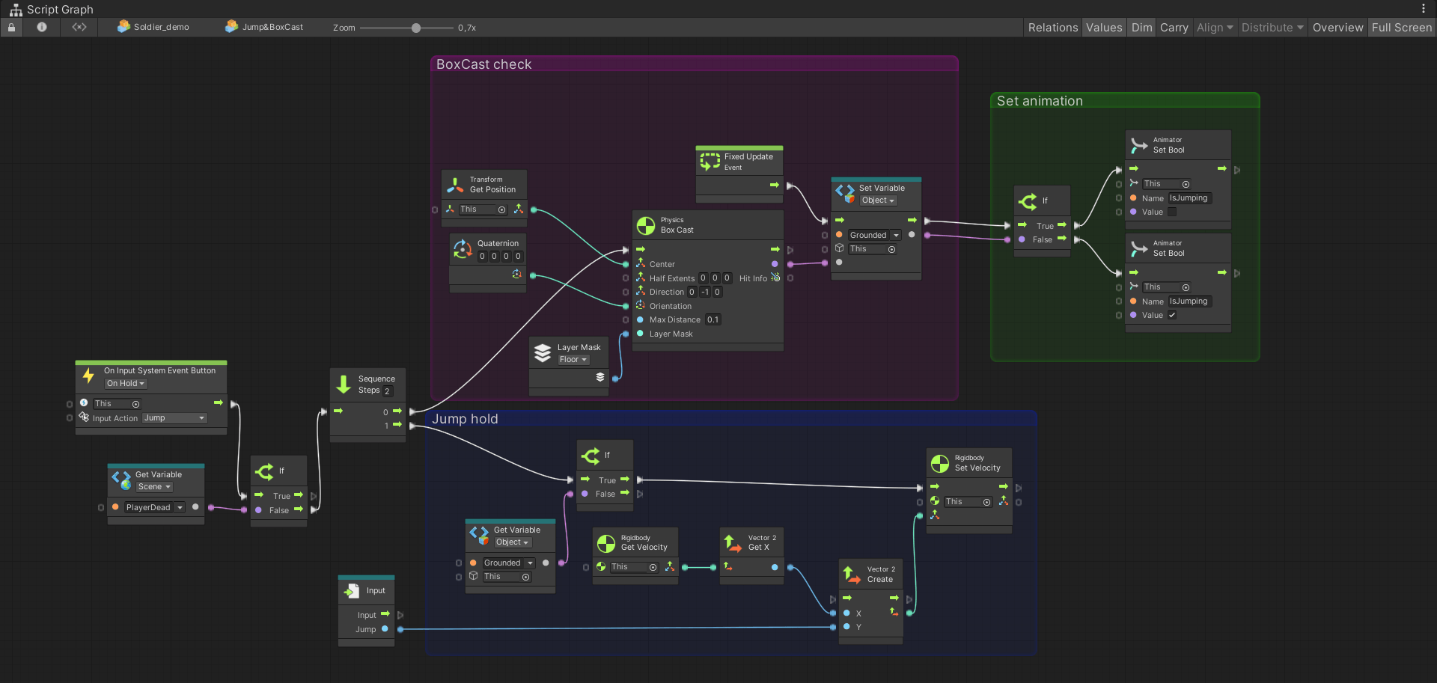Screen dimensions: 1437x683
Task: Open the Align dropdown menu
Action: pos(1214,27)
